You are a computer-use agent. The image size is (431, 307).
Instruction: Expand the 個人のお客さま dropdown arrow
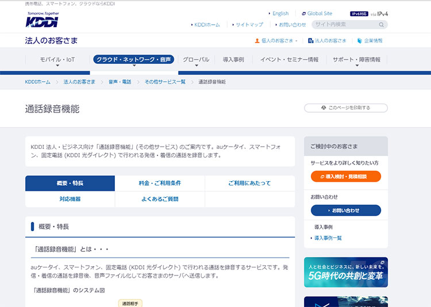[x=297, y=41]
